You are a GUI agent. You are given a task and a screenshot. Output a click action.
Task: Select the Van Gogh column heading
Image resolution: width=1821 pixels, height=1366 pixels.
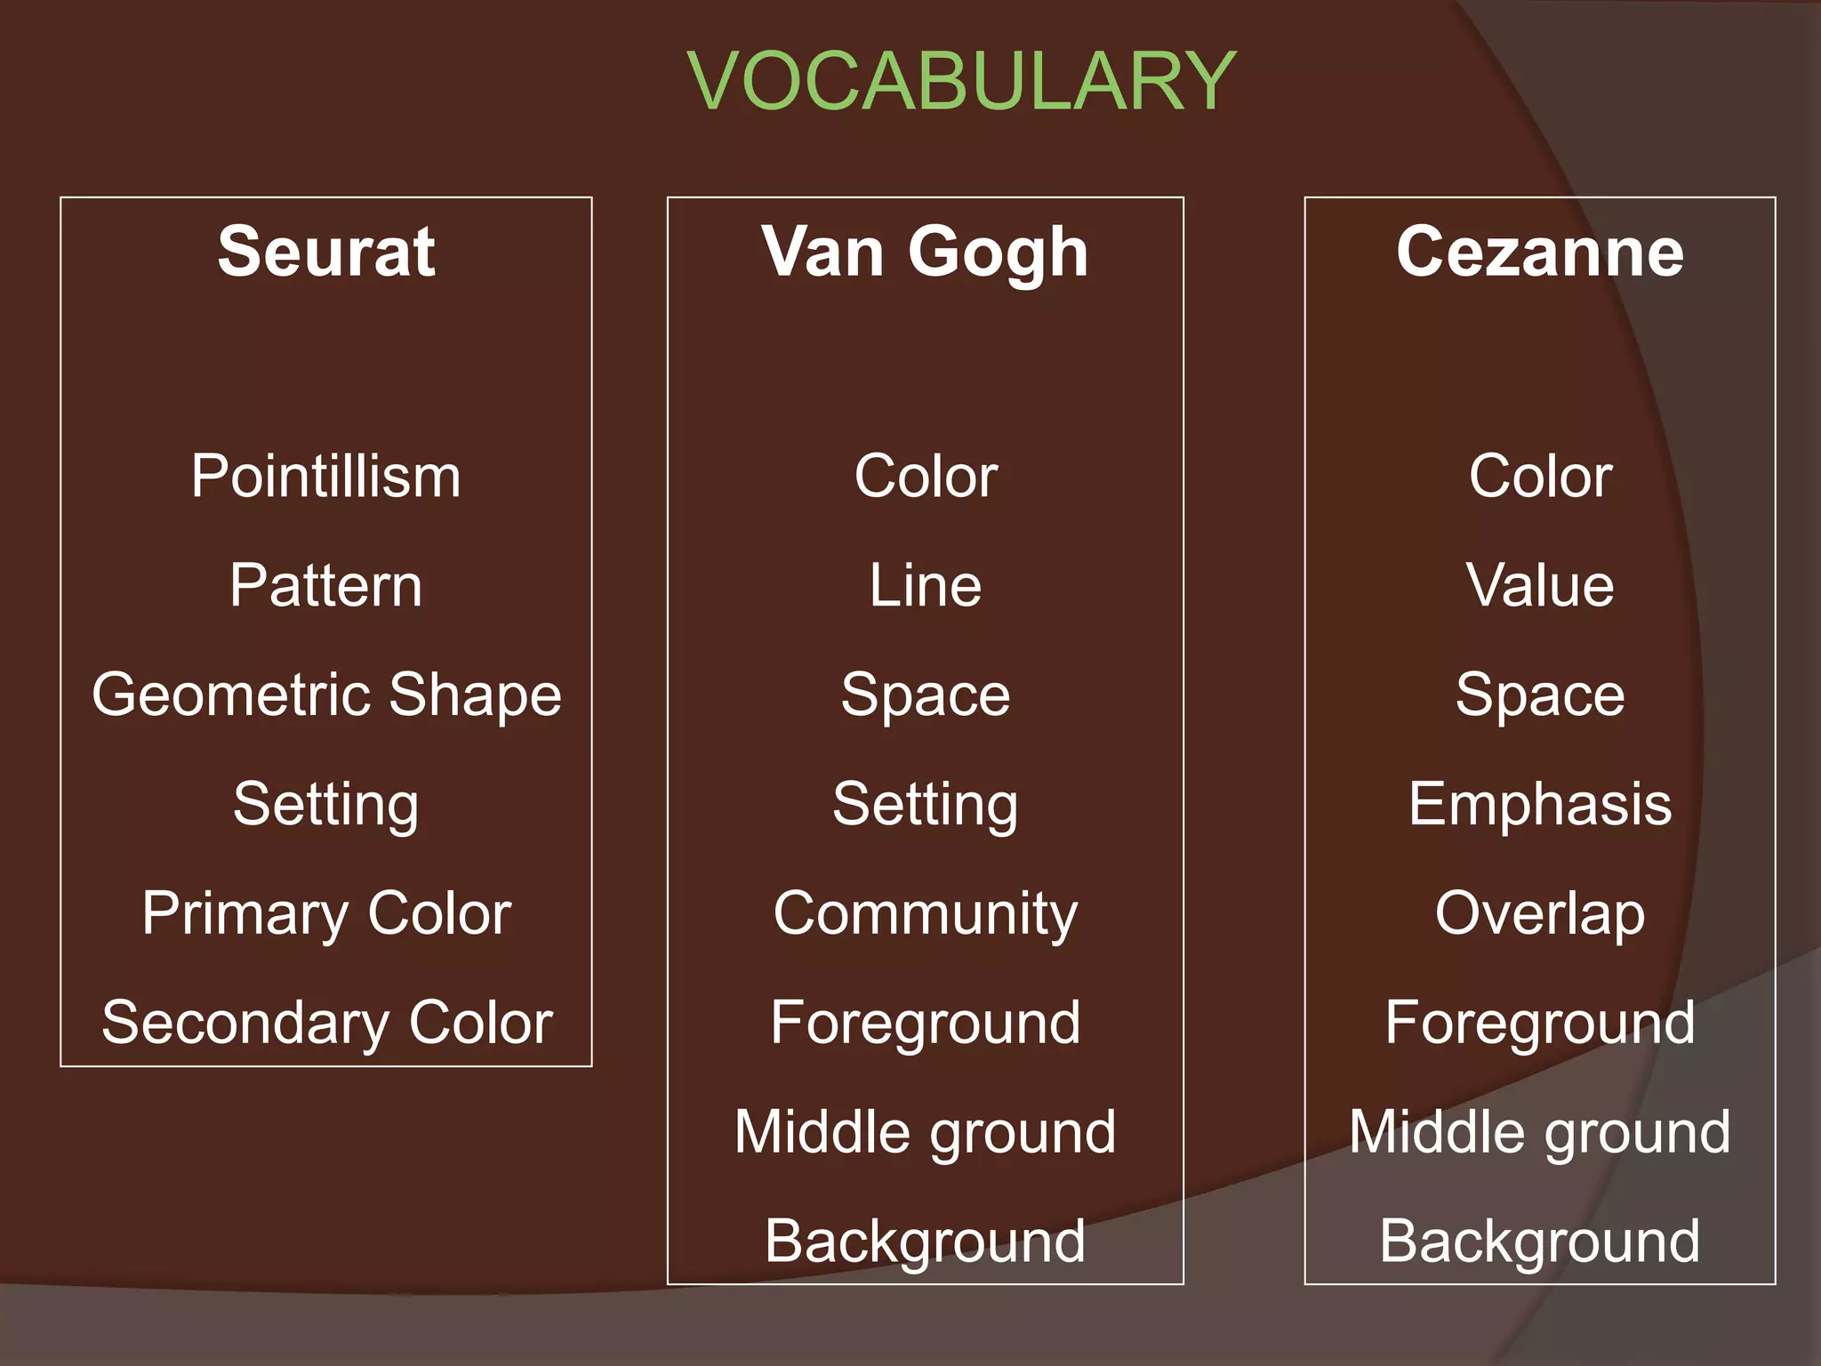pos(925,253)
